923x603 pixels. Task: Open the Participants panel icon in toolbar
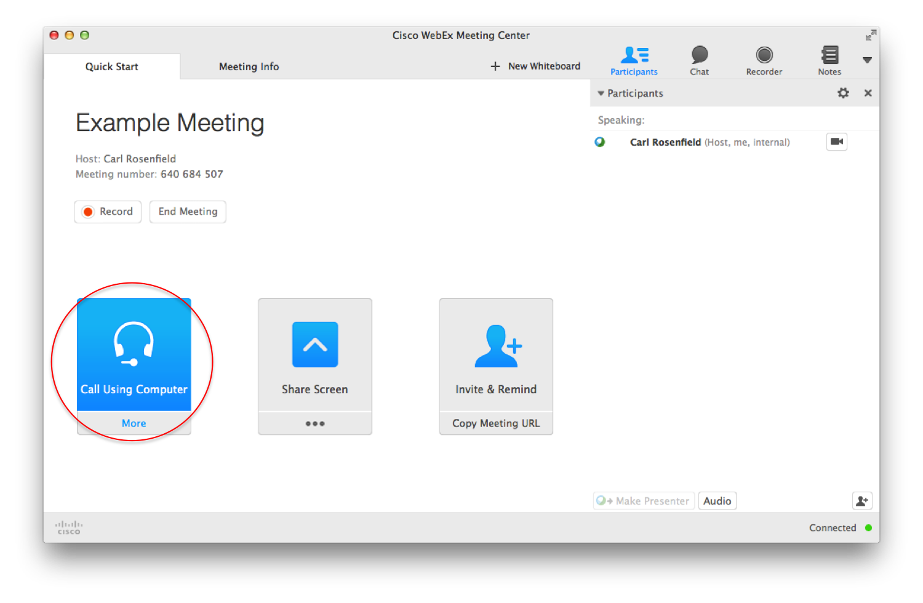click(x=634, y=61)
